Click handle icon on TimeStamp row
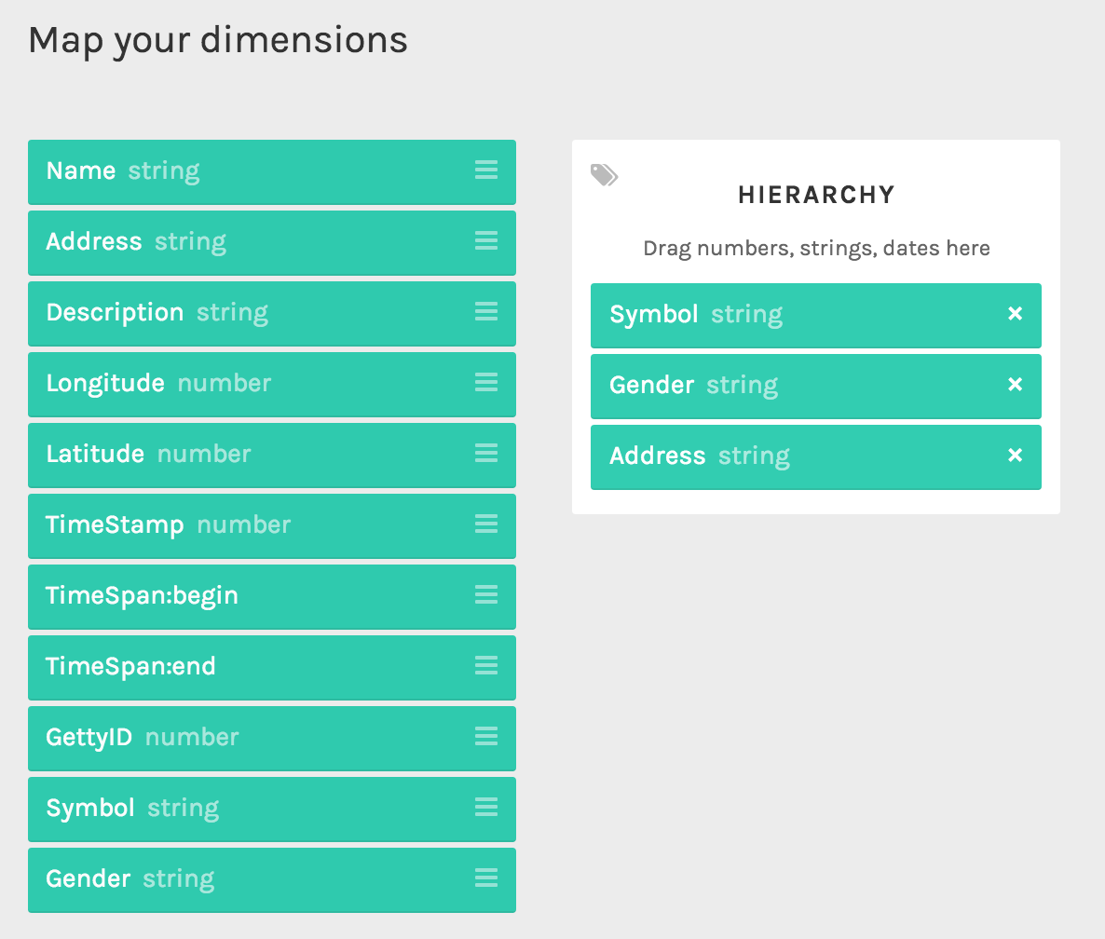 486,524
